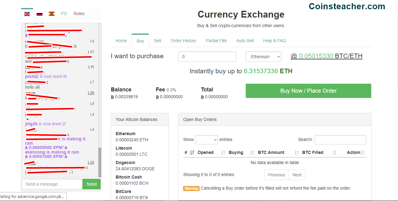Open the Spanish flag chat room
This screenshot has height=201, width=398.
pyautogui.click(x=52, y=14)
